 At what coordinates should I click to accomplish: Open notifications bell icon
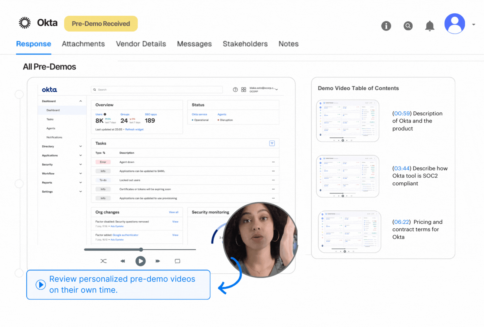(x=430, y=26)
